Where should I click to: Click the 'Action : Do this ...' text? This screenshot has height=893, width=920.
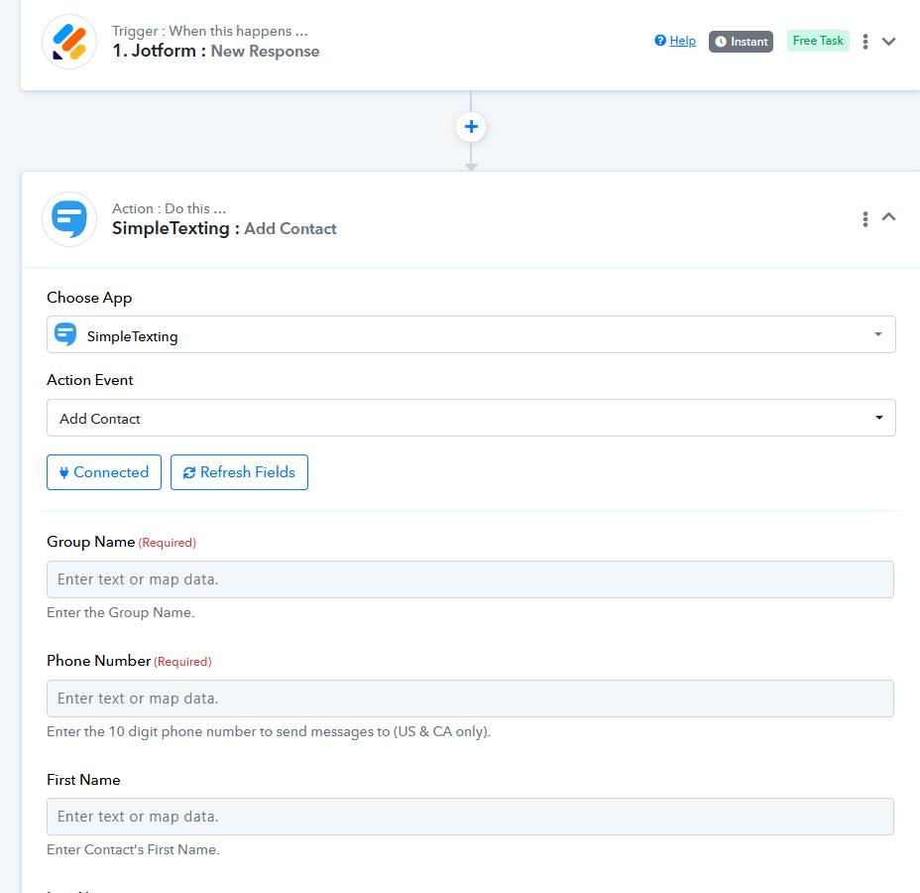(169, 208)
